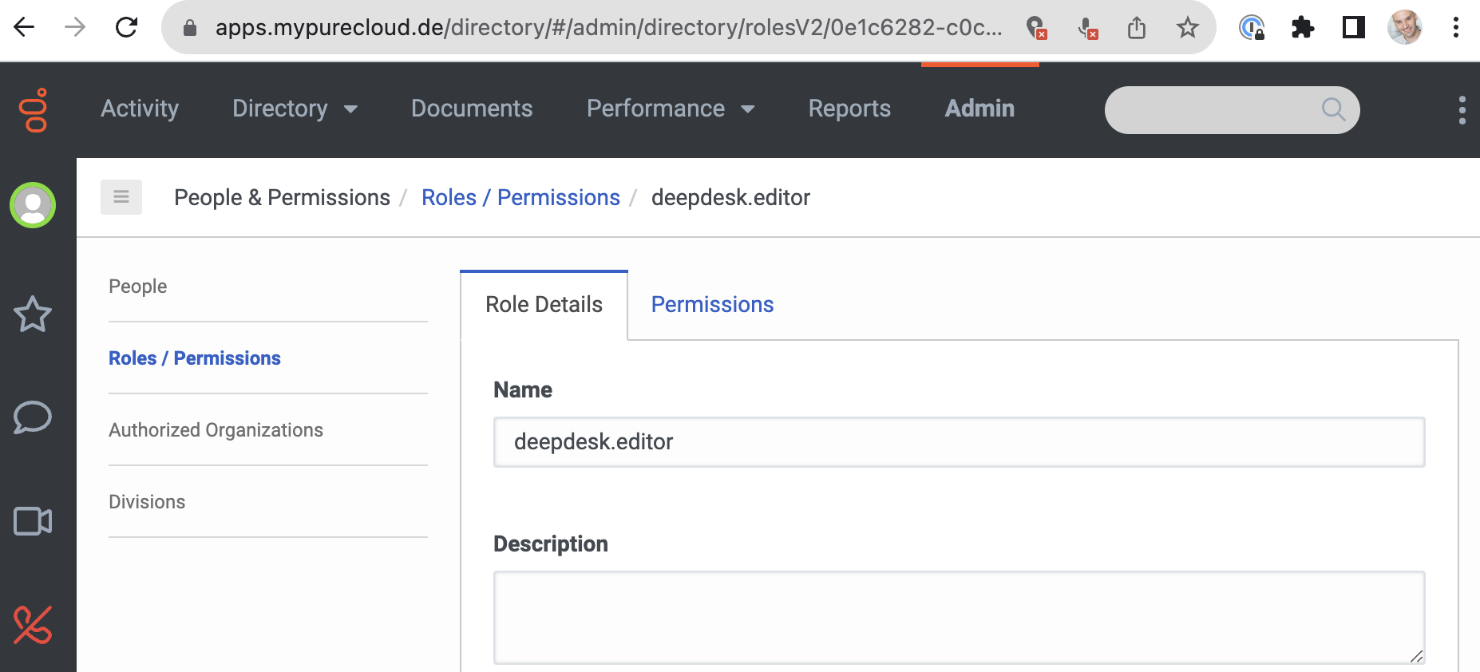Open the Activity menu
The height and width of the screenshot is (672, 1480).
point(140,109)
